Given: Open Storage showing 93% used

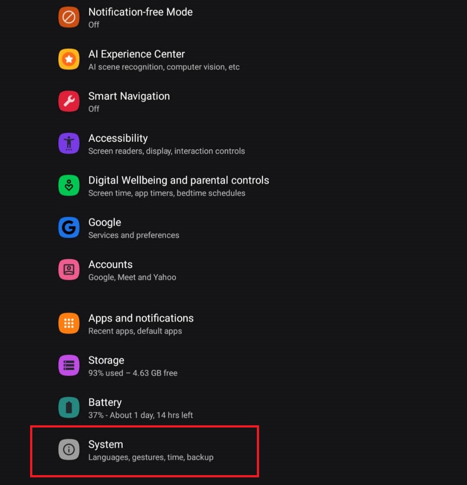Looking at the screenshot, I should pos(132,366).
